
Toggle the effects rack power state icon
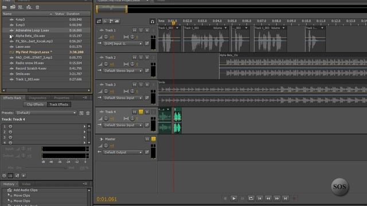click(4, 176)
